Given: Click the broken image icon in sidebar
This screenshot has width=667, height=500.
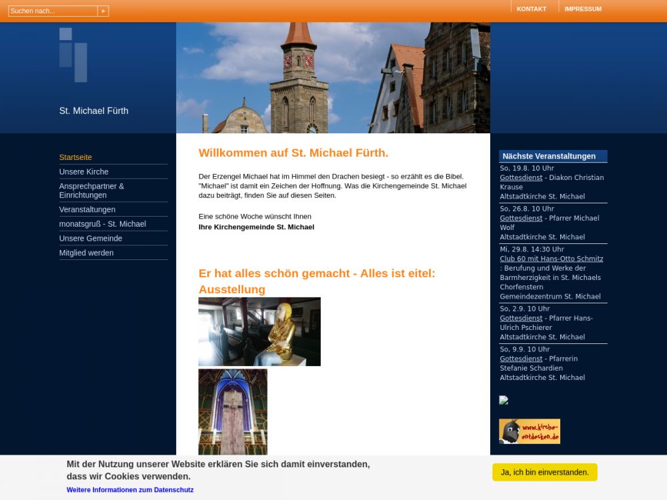Looking at the screenshot, I should 504,401.
